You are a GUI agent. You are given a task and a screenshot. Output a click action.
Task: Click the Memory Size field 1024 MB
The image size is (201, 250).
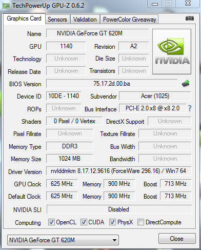tap(70, 159)
